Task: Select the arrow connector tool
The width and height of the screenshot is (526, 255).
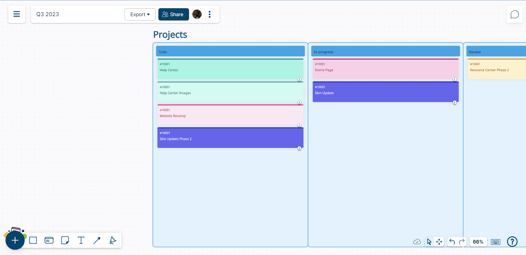Action: (x=97, y=240)
